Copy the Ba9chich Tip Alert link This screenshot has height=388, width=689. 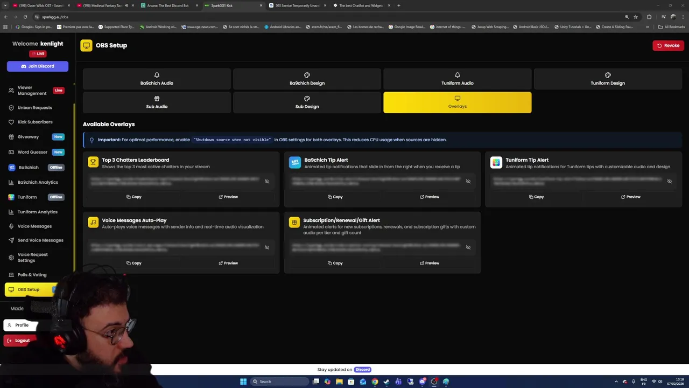[335, 197]
